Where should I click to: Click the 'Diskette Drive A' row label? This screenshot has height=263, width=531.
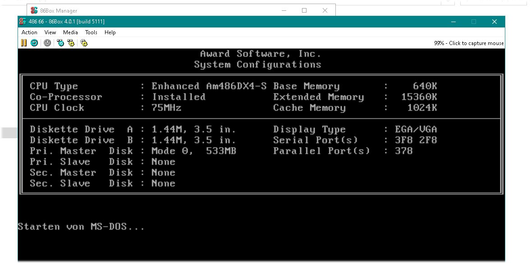click(x=81, y=129)
